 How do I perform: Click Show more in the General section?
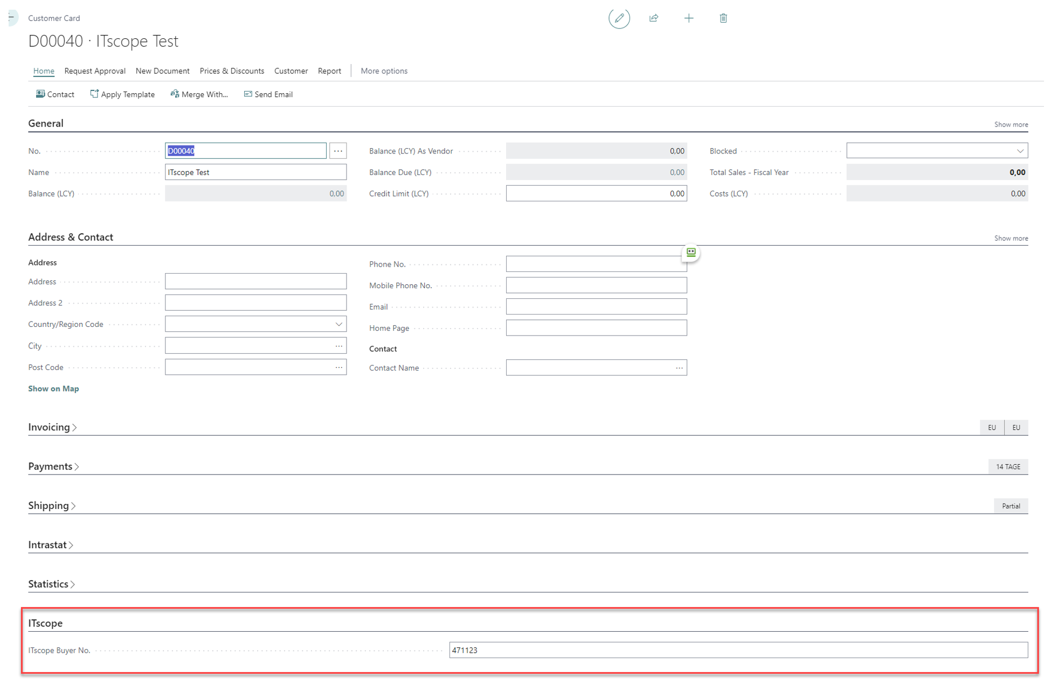tap(1011, 124)
